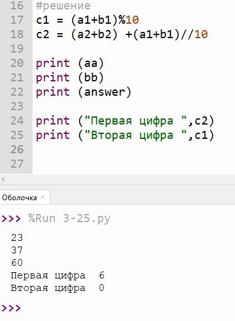Close the Оболочка shell tab
The width and height of the screenshot is (235, 321).
43,197
